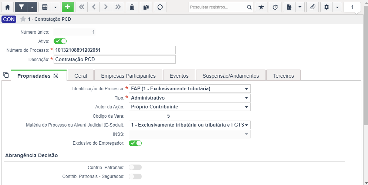Click the Descrição field

pos(115,60)
